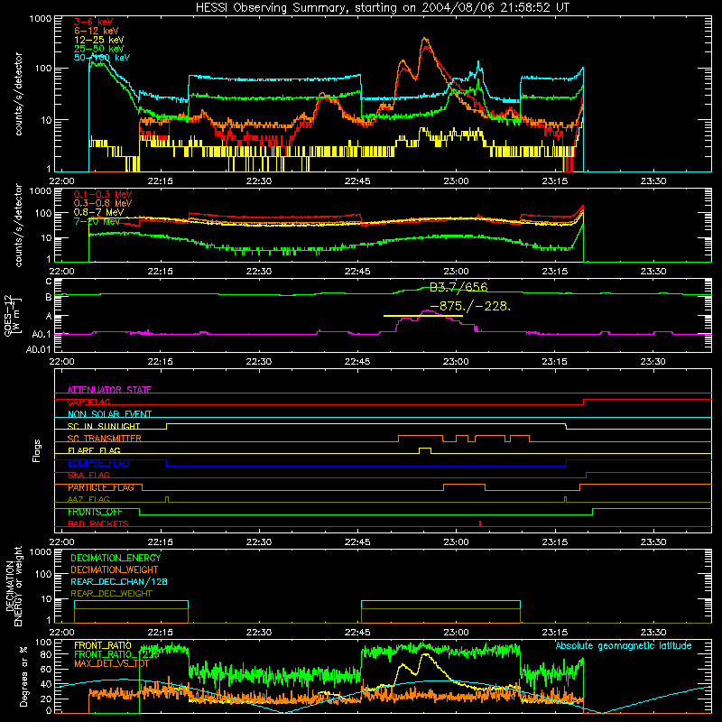Image resolution: width=722 pixels, height=722 pixels.
Task: Click the -875./-228. flare position label
Action: coord(470,306)
